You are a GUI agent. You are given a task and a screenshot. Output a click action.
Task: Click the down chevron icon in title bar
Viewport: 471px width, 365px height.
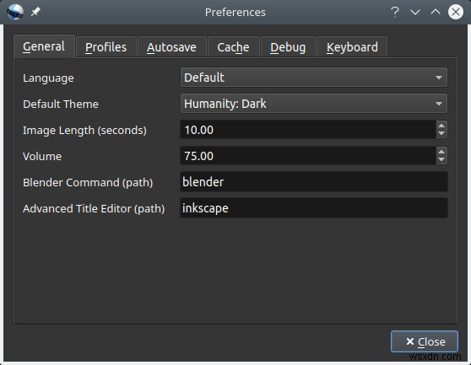coord(415,12)
